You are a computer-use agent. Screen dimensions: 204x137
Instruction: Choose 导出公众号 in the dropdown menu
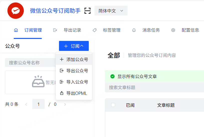point(74,71)
